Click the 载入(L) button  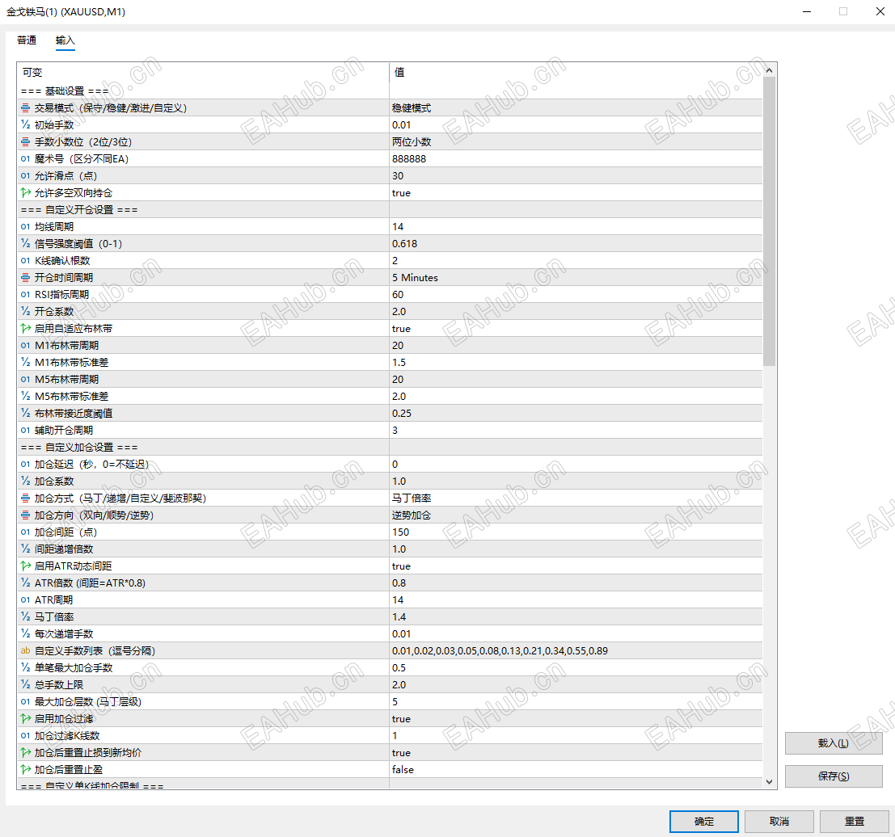(x=834, y=742)
